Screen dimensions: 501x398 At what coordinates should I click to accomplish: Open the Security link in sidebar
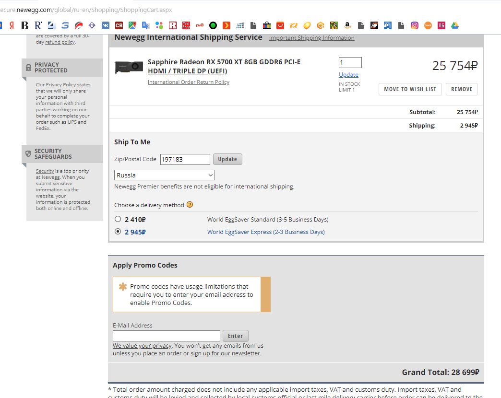tap(45, 171)
